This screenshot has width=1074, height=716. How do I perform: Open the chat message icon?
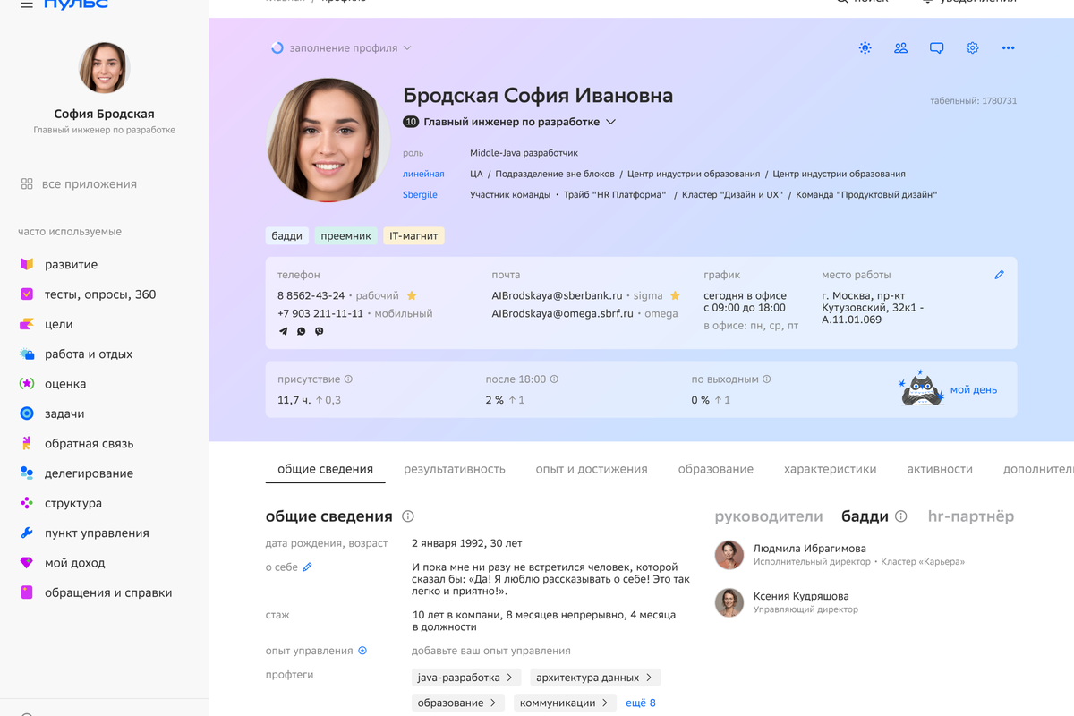(x=936, y=48)
